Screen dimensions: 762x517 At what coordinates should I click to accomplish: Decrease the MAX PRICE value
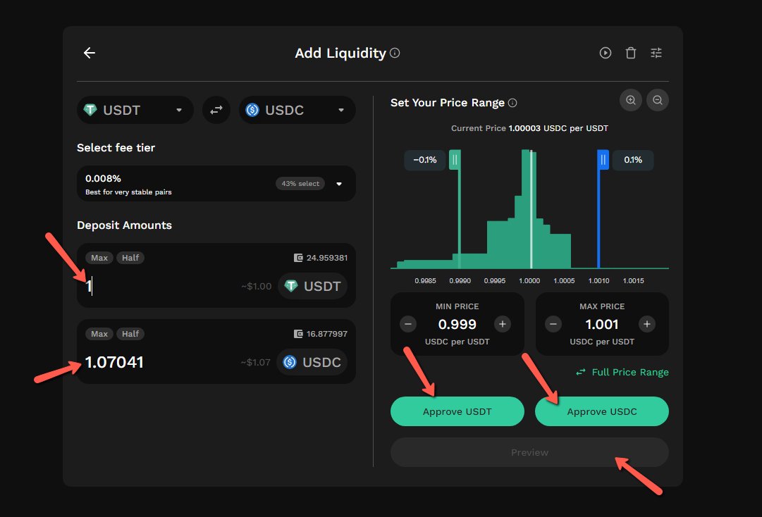(x=553, y=324)
